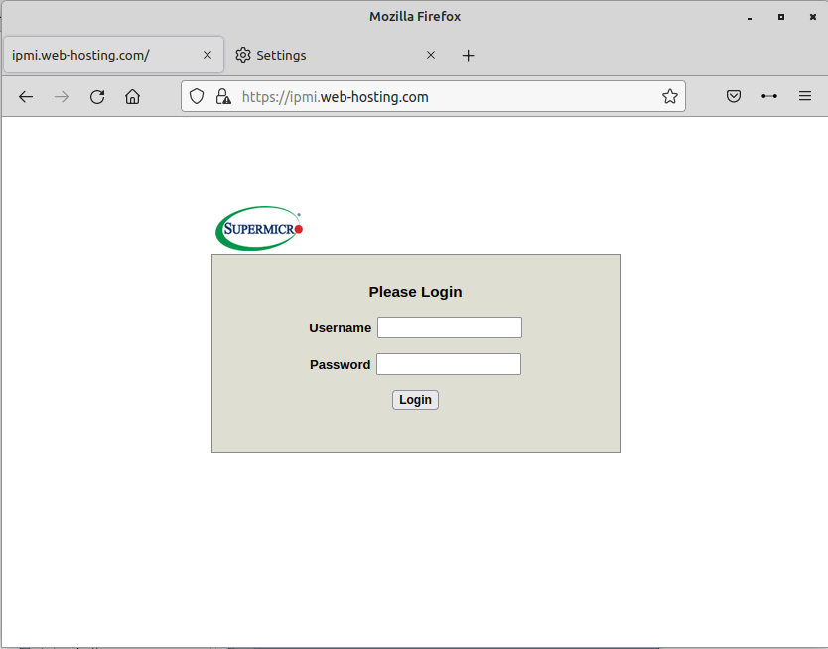
Task: Save page to Pocket
Action: pos(734,96)
